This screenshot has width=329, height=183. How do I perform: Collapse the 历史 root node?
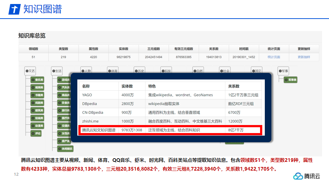[x=136, y=71]
